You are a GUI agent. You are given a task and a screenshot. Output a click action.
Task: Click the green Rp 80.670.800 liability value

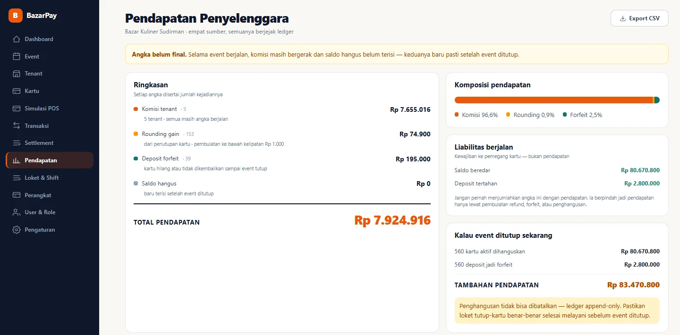click(640, 170)
